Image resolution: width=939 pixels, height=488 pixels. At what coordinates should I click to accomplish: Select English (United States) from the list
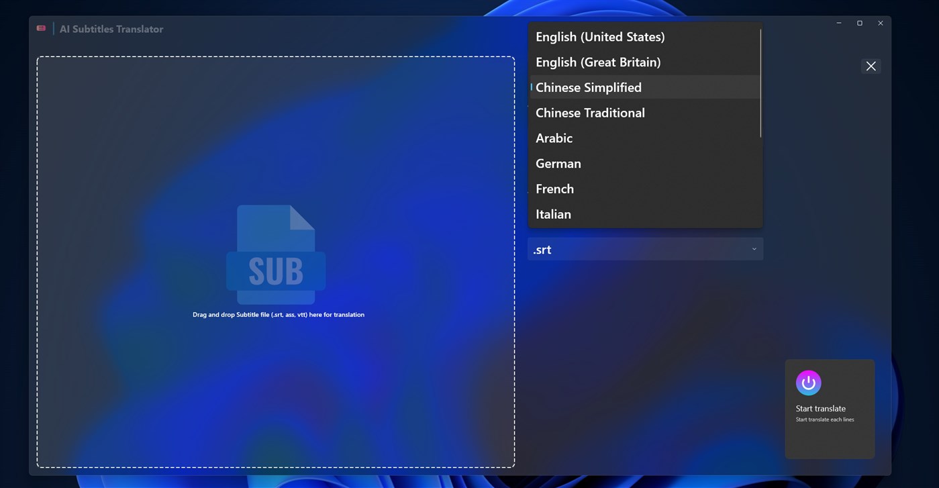pos(600,36)
